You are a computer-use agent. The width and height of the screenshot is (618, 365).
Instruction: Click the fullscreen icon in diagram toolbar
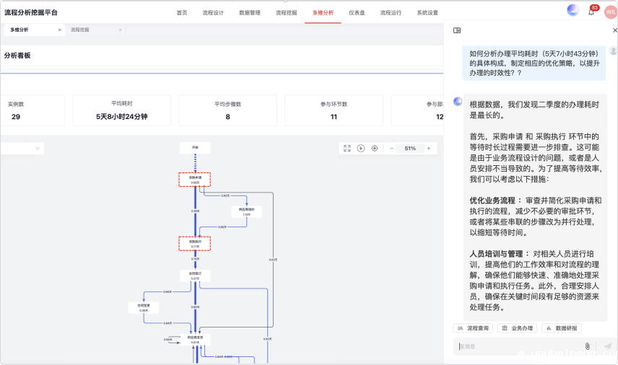point(347,148)
